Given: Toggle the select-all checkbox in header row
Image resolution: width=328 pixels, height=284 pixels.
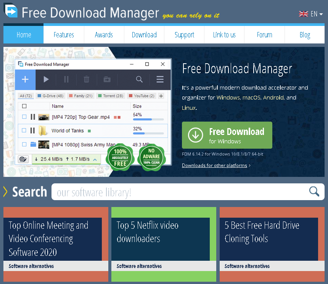Looking at the screenshot, I should [x=24, y=106].
